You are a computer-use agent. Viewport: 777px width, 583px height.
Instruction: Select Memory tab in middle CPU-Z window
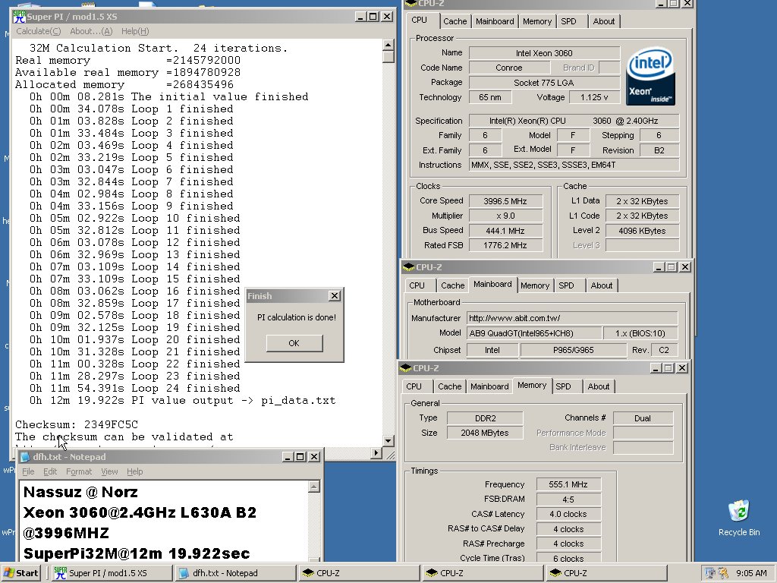click(x=535, y=285)
